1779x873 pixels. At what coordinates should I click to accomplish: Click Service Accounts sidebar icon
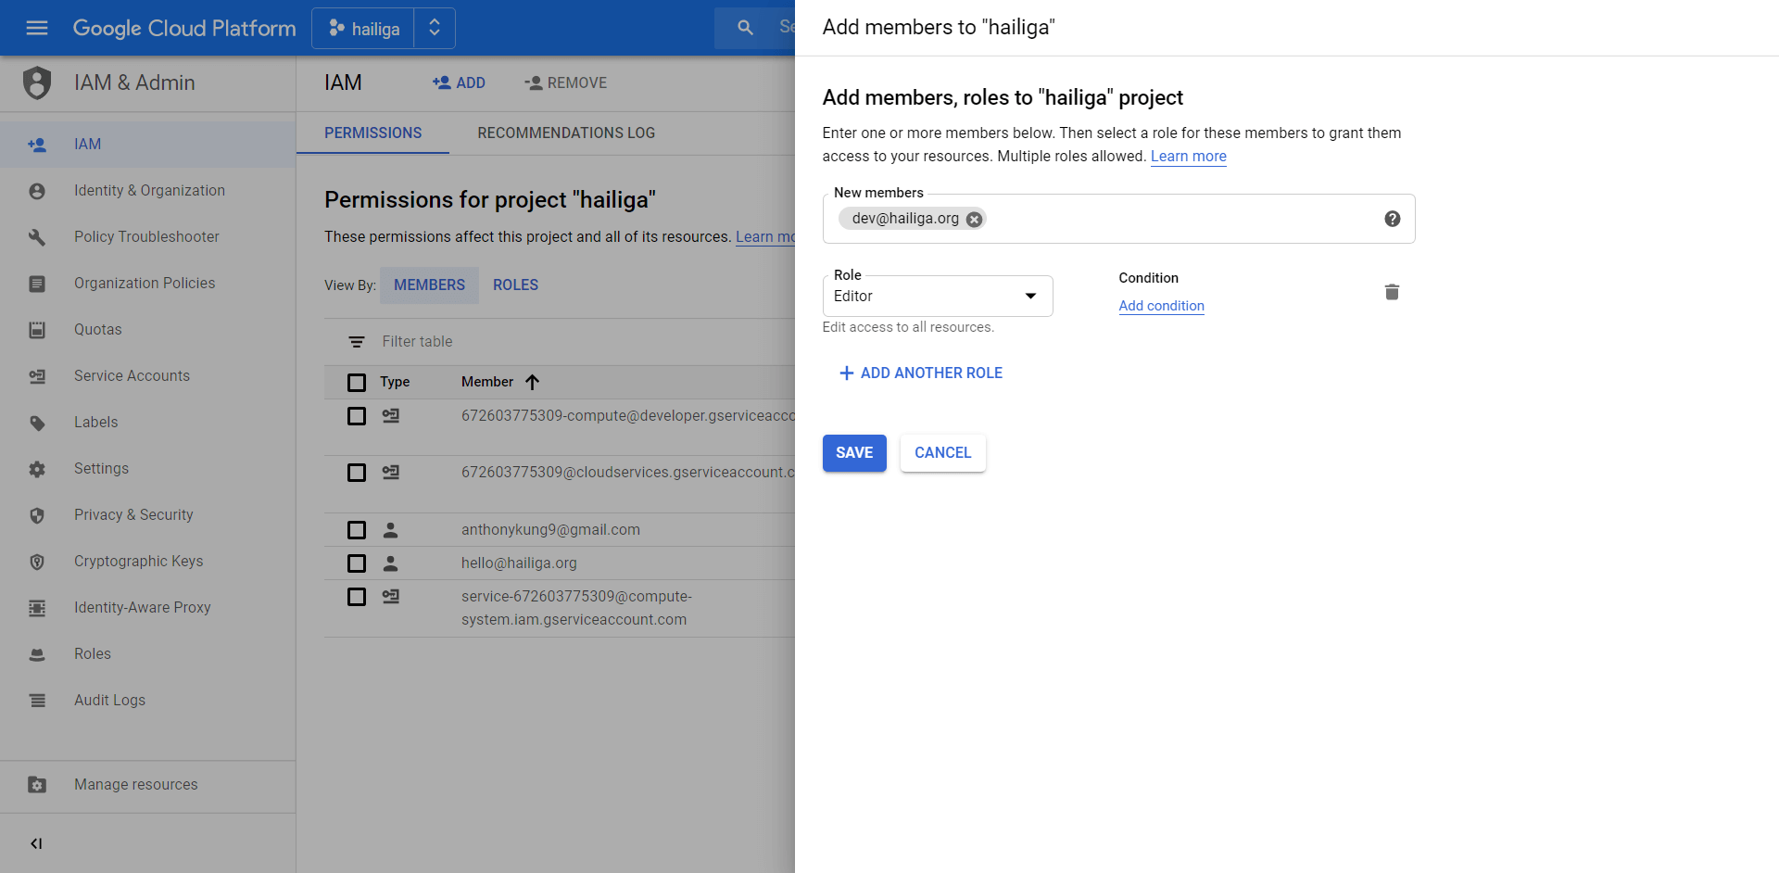37,376
